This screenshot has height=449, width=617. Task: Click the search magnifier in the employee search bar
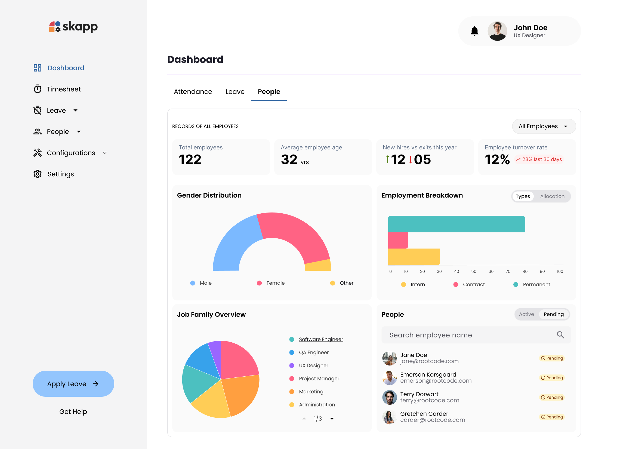point(560,335)
